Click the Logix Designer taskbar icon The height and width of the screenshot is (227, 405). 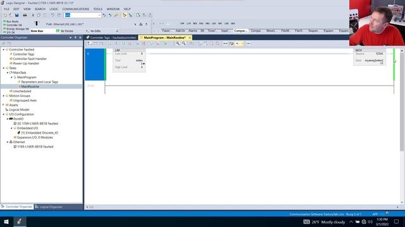(20, 221)
